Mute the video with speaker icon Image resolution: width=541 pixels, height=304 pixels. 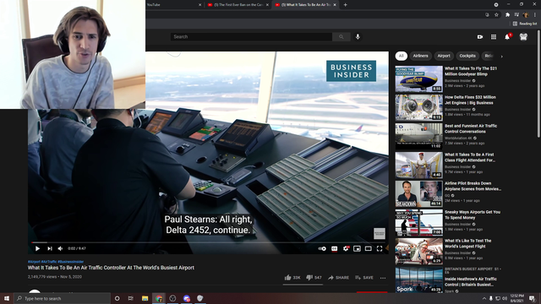(x=60, y=248)
